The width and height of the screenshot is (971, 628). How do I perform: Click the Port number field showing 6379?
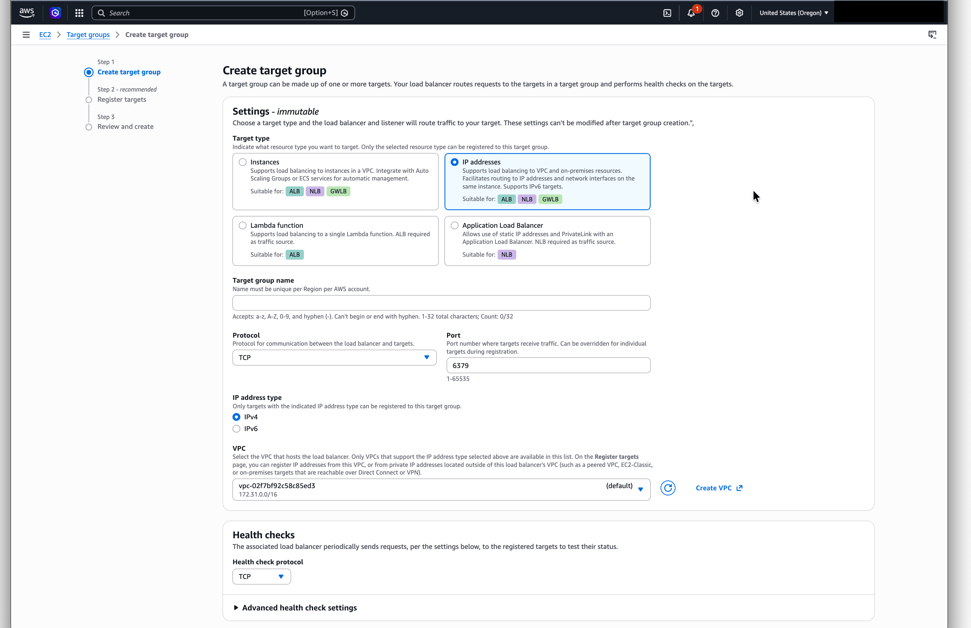click(x=548, y=365)
